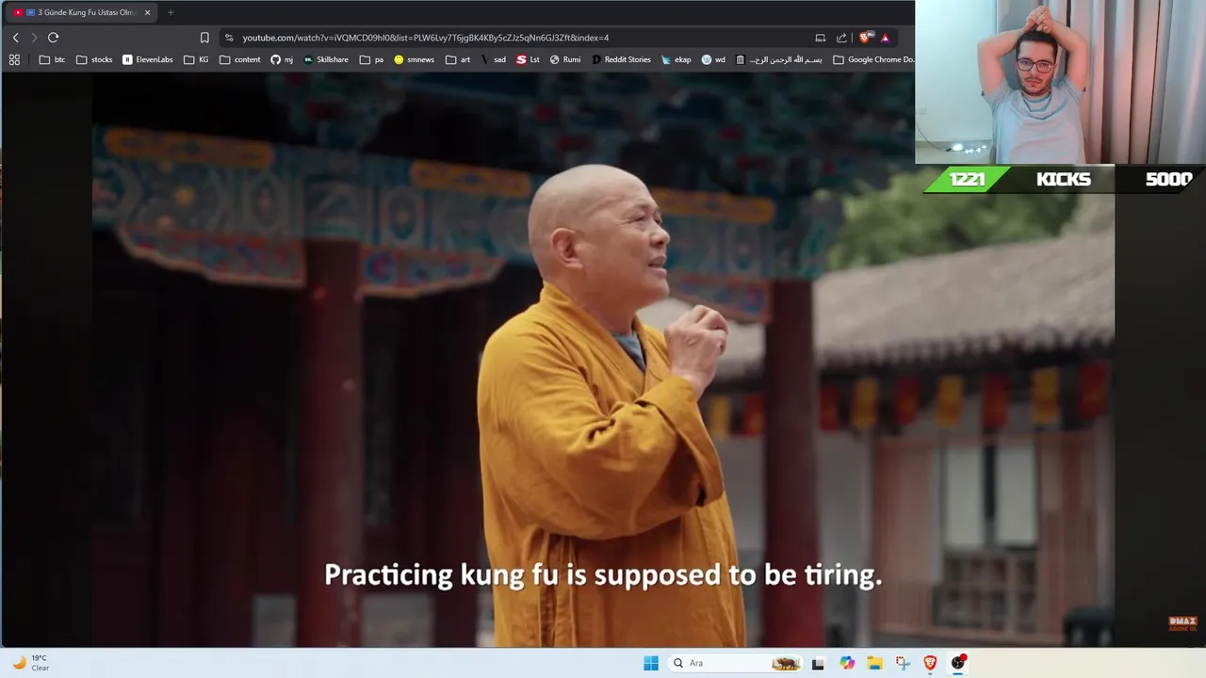Open OBS Studio from the taskbar
The width and height of the screenshot is (1206, 678).
[x=958, y=663]
